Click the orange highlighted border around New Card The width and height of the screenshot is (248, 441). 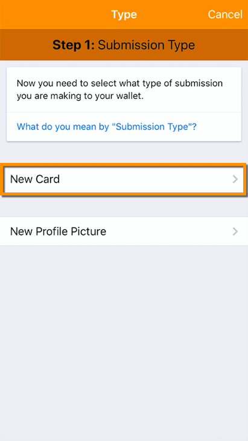point(124,165)
